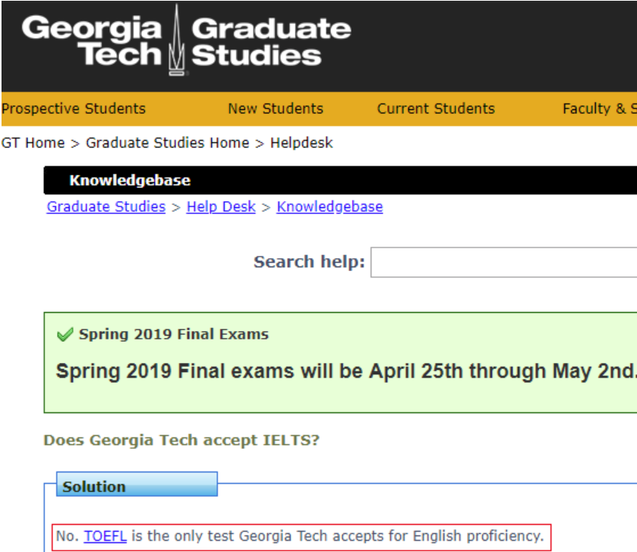The width and height of the screenshot is (637, 552).
Task: Open the blue Help Desk link
Action: coord(221,207)
